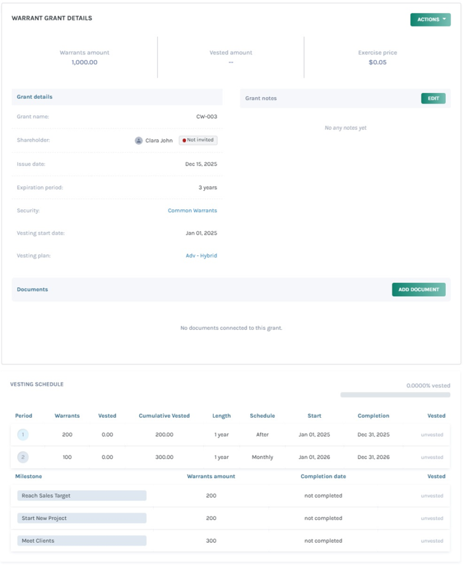Click the red status dot beside Not invited
This screenshot has height=566, width=464.
tap(183, 140)
